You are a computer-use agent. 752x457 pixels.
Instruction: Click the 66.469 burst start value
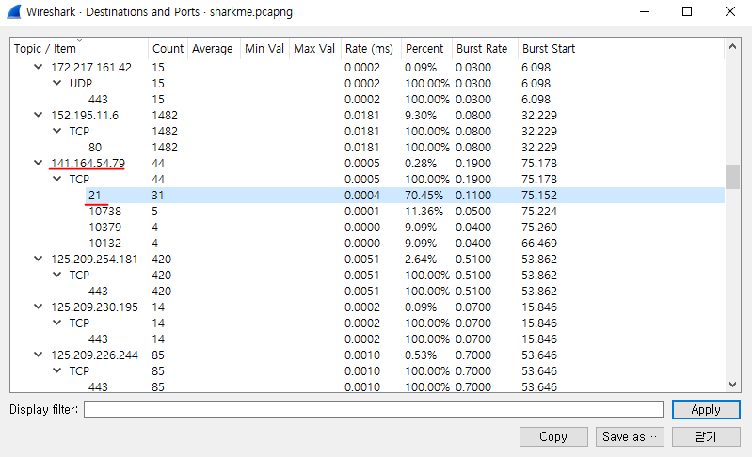click(x=539, y=243)
